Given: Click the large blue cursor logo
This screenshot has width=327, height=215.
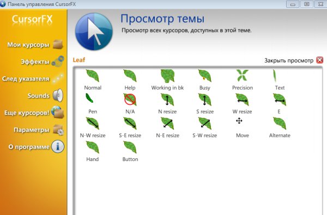Looking at the screenshot, I should pos(94,32).
